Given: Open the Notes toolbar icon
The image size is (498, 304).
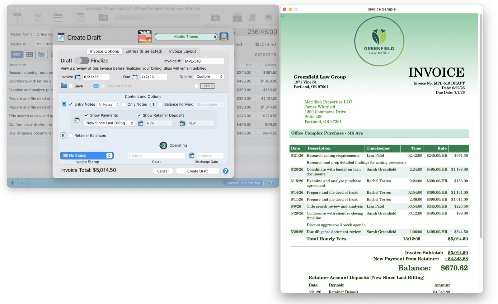Looking at the screenshot, I should [x=252, y=18].
